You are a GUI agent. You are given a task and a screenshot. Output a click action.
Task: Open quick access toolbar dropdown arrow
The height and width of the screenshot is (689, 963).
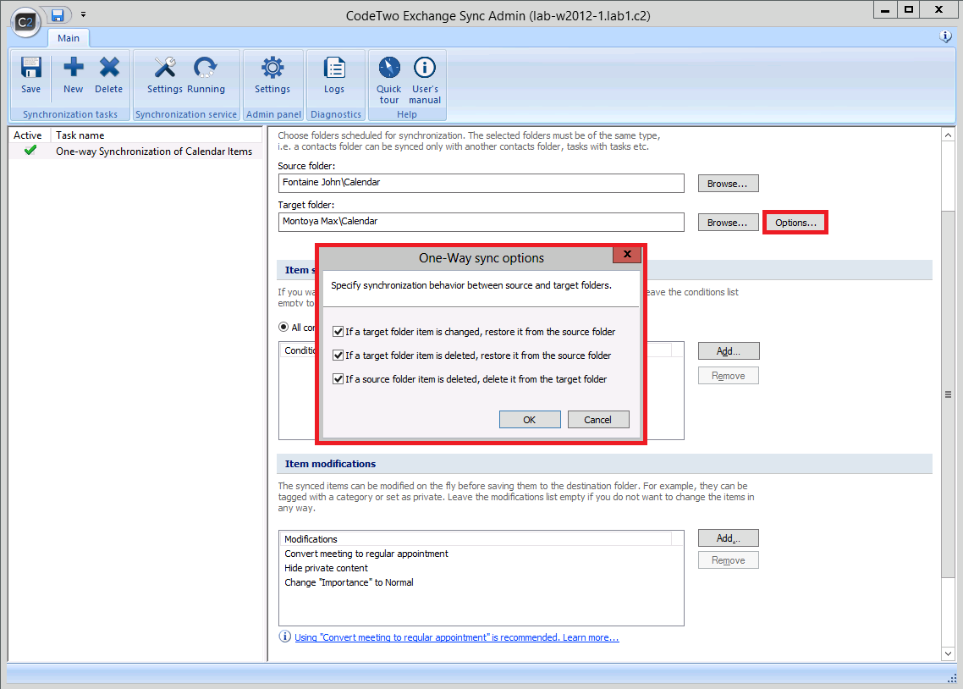tap(83, 14)
